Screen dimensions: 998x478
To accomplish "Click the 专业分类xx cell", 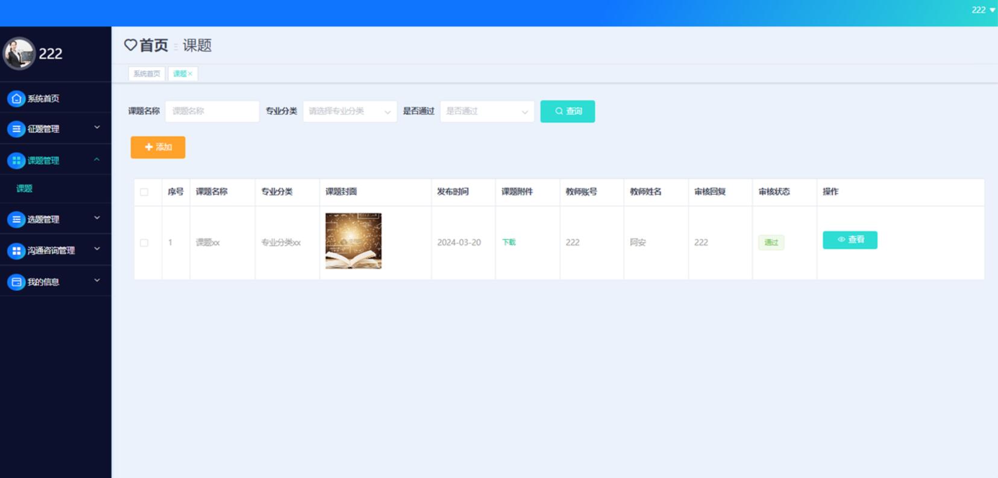I will (281, 243).
